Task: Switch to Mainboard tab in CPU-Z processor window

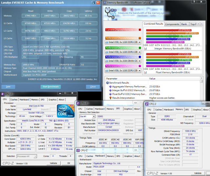Action: pyautogui.click(x=24, y=100)
